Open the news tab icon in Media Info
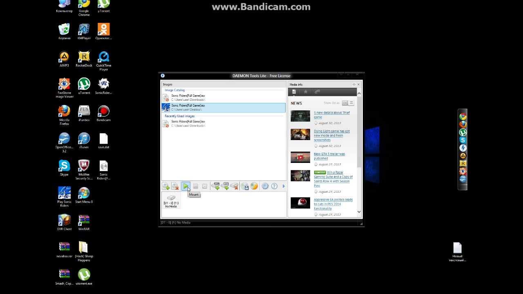This screenshot has width=523, height=294. coord(294,92)
